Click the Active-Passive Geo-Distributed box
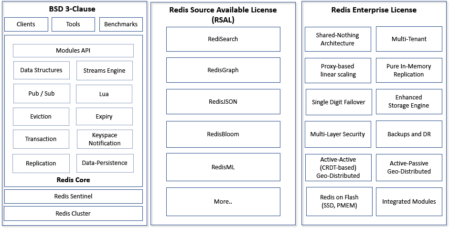450x229 pixels. 409,167
